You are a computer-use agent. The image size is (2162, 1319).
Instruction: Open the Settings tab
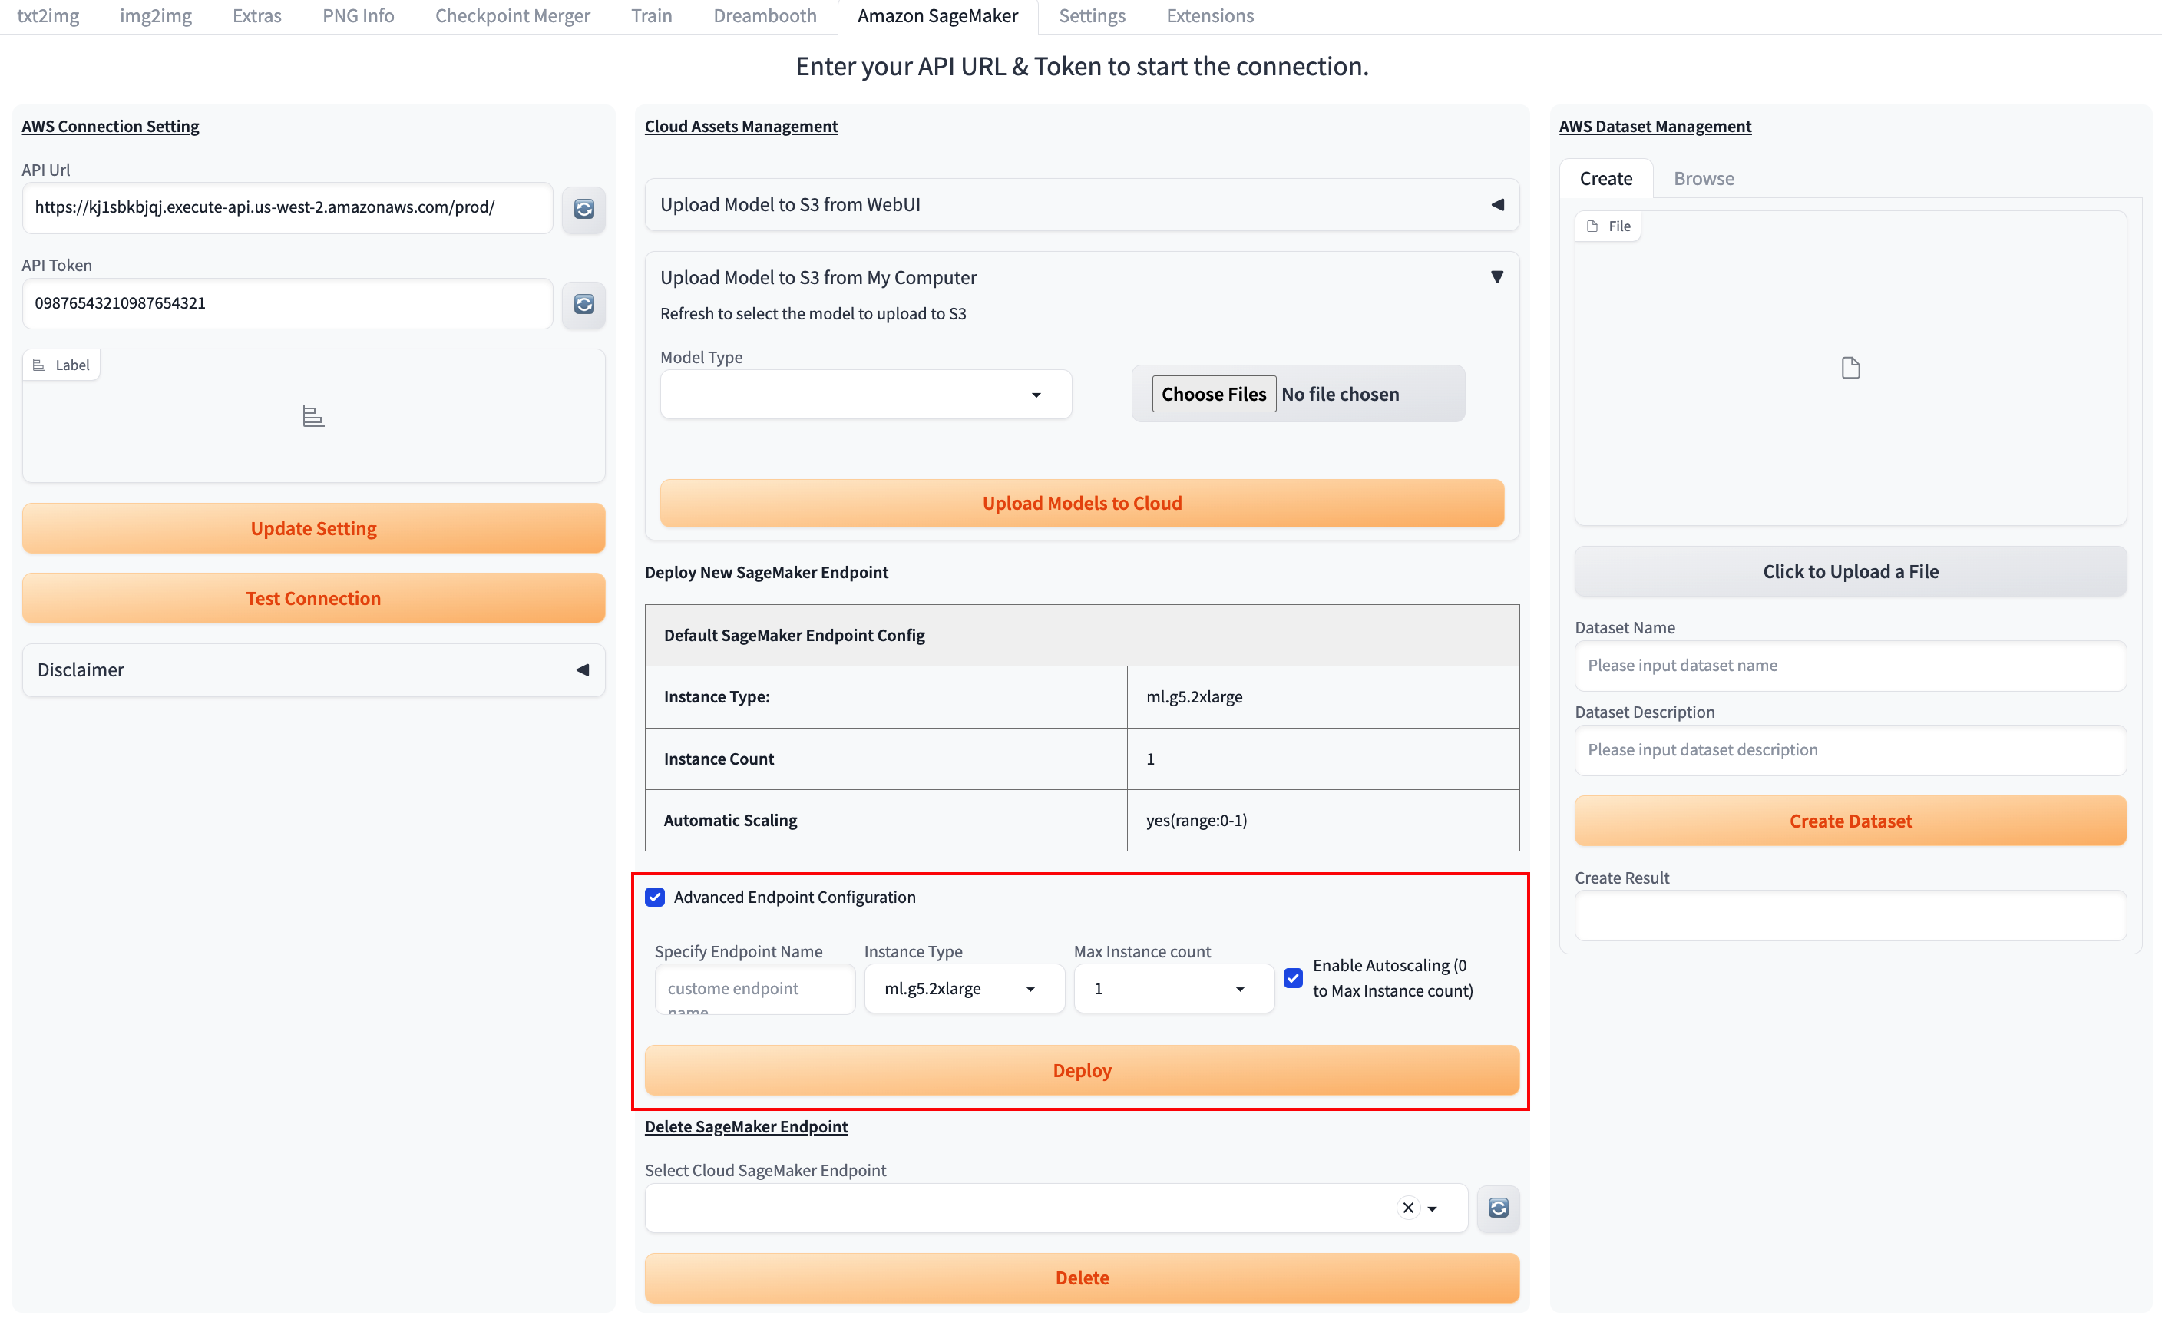pos(1092,16)
